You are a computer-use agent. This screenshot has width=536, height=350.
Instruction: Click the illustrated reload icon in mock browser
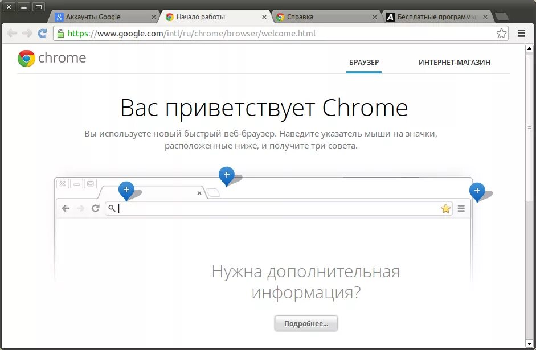click(x=95, y=208)
